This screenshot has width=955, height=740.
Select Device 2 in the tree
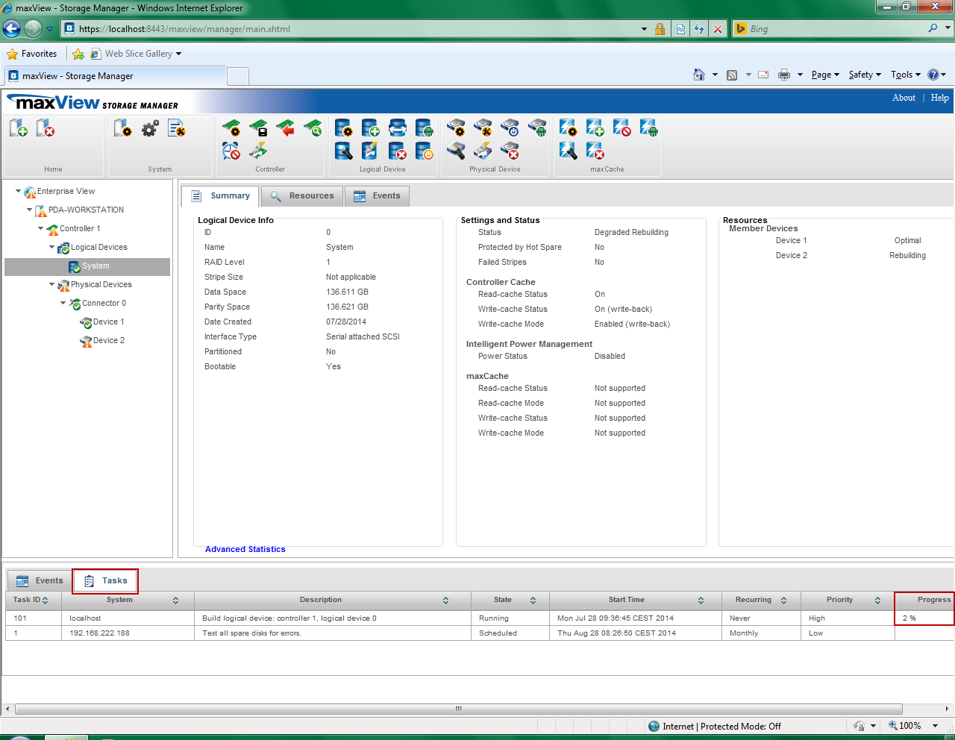coord(109,340)
